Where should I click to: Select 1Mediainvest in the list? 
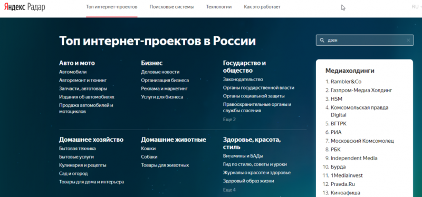pyautogui.click(x=347, y=175)
